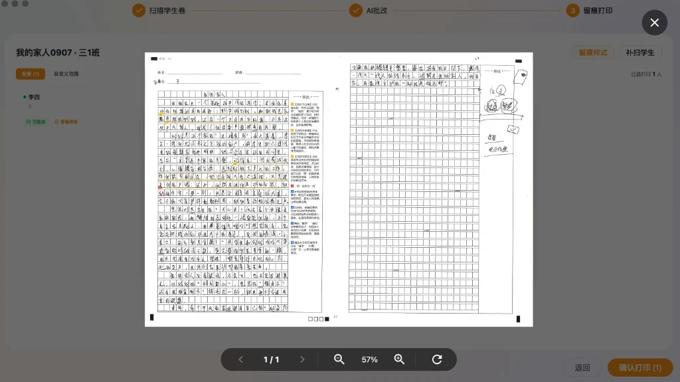Close the print preview overlay
The width and height of the screenshot is (680, 382).
pos(654,23)
